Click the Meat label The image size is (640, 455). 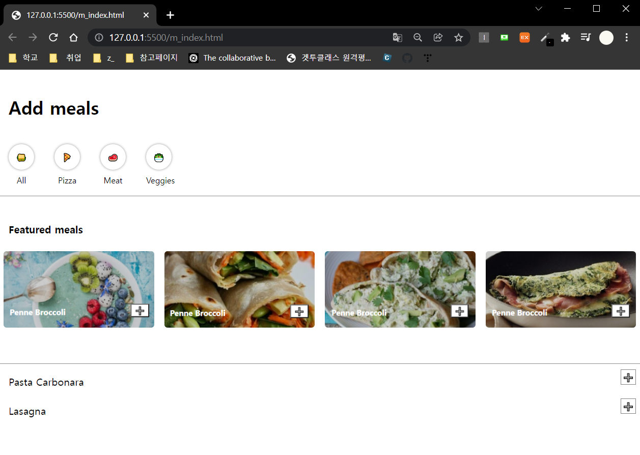tap(113, 181)
